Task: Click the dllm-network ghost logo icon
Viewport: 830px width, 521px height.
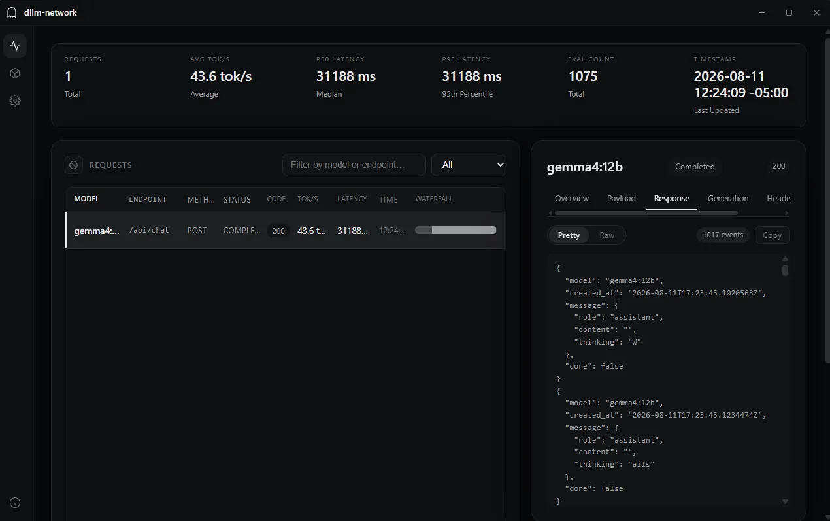Action: coord(12,12)
